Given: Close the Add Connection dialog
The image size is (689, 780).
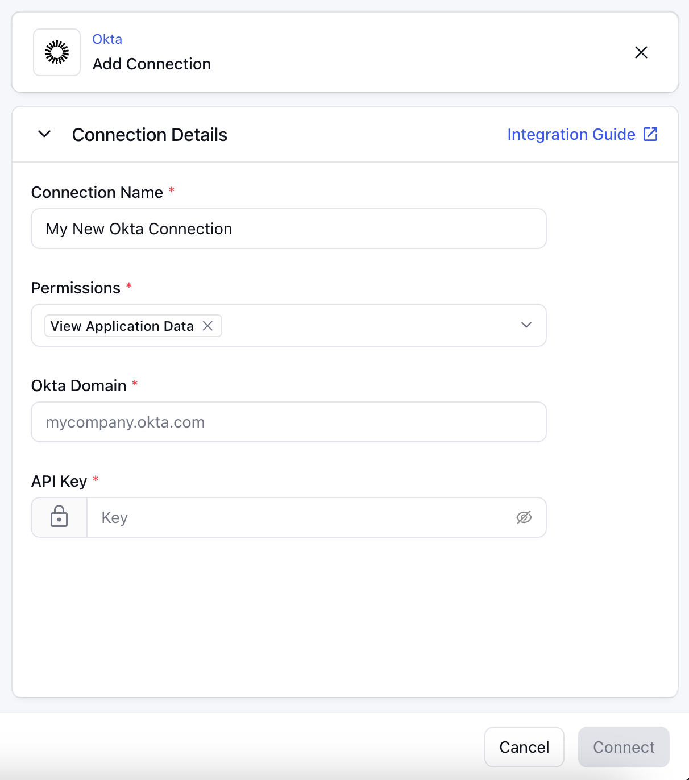Looking at the screenshot, I should (641, 52).
